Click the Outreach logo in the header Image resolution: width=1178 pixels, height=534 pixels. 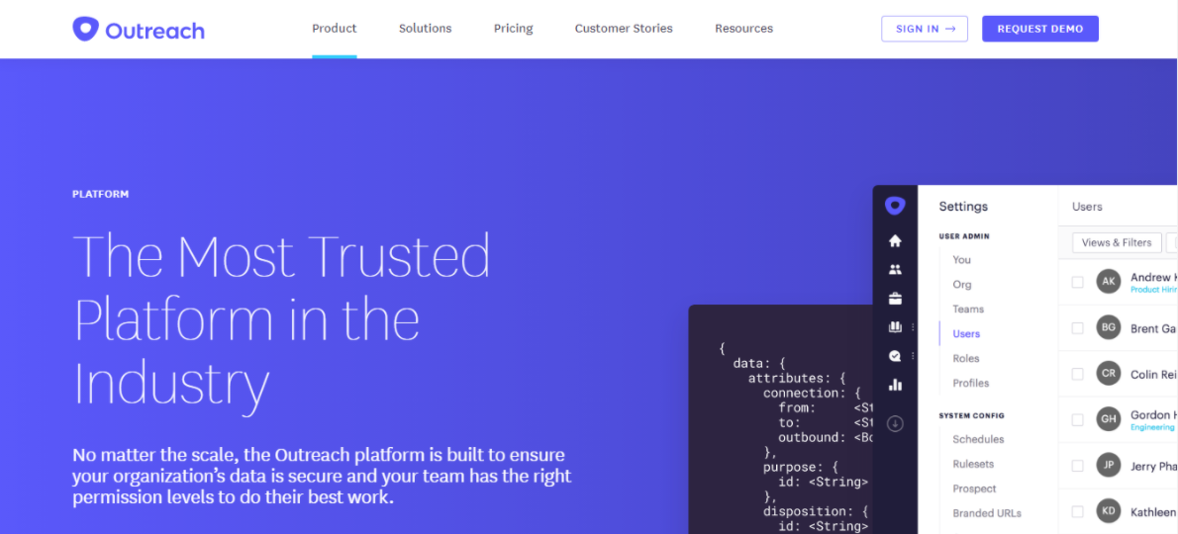pyautogui.click(x=139, y=30)
